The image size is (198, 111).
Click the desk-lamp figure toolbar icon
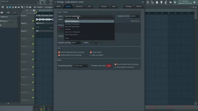[166, 2]
